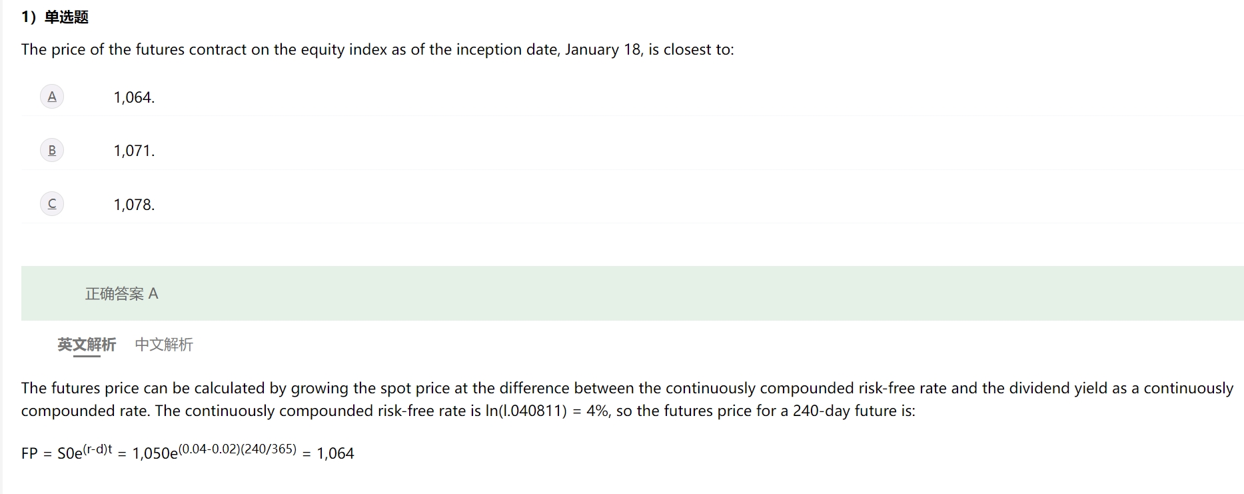This screenshot has height=494, width=1244.
Task: Switch to the 英文解析 tab
Action: (x=87, y=344)
